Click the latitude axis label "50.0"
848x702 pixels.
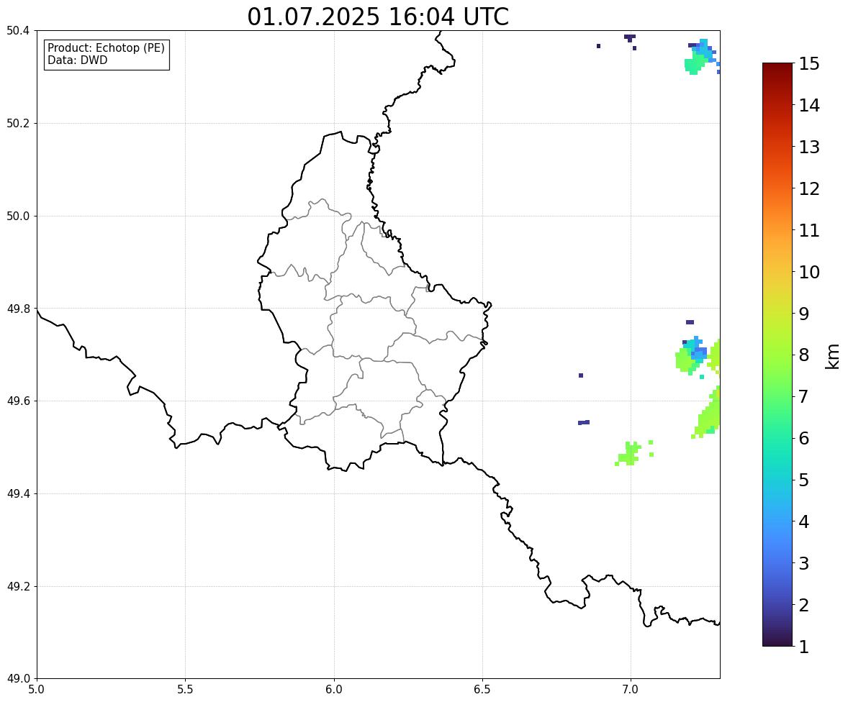(17, 216)
